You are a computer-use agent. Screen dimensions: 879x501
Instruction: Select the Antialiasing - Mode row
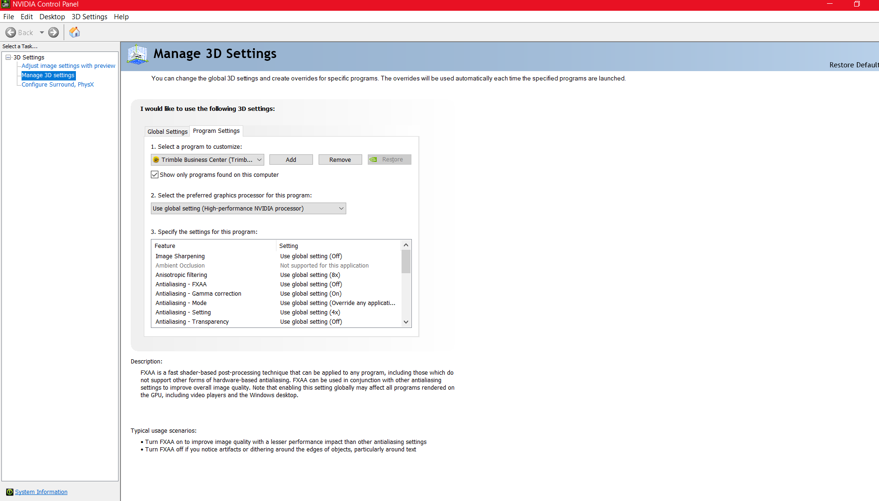[x=276, y=303]
